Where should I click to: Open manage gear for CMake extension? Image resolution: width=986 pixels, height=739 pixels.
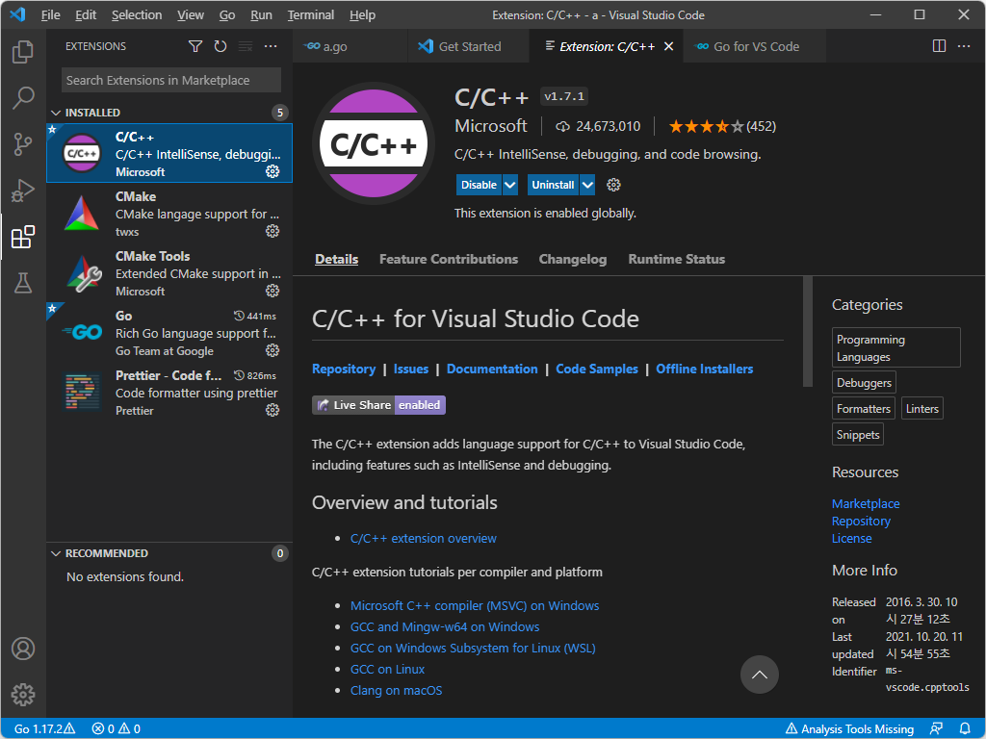[x=272, y=231]
